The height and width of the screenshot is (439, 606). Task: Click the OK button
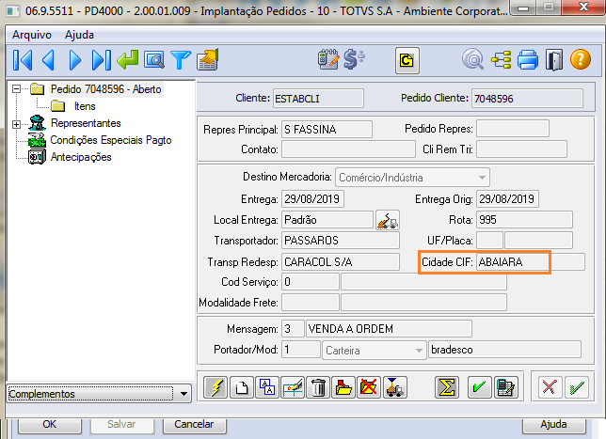pos(50,424)
